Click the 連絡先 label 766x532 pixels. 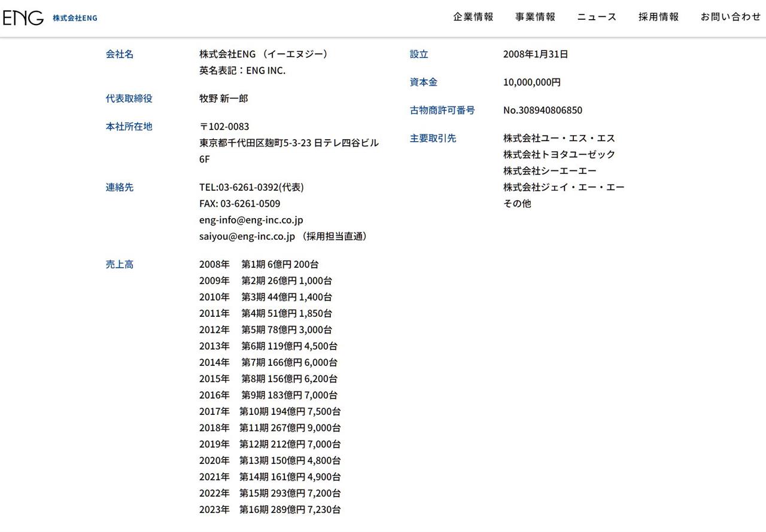(120, 187)
